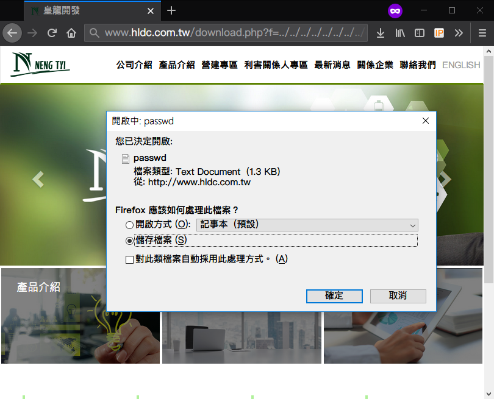Viewport: 494px width, 399px height.
Task: Click the laptop office thumbnail image
Action: coord(242,337)
